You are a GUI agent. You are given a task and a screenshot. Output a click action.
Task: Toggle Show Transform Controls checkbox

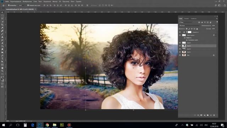point(28,5)
